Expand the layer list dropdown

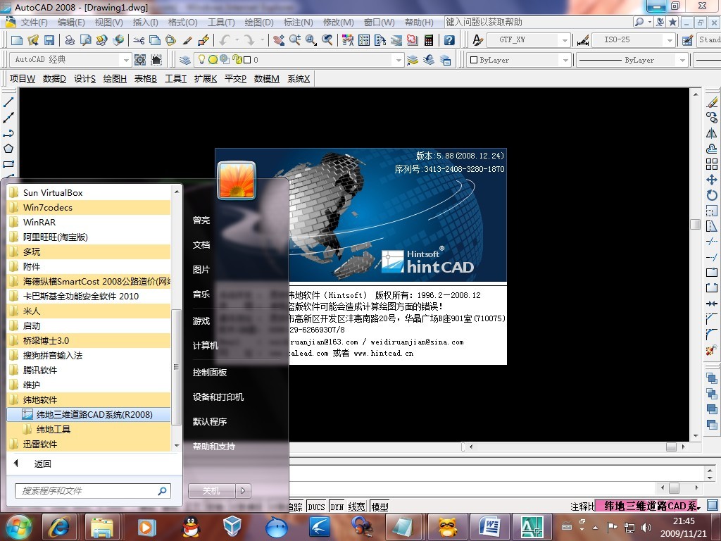[x=399, y=60]
